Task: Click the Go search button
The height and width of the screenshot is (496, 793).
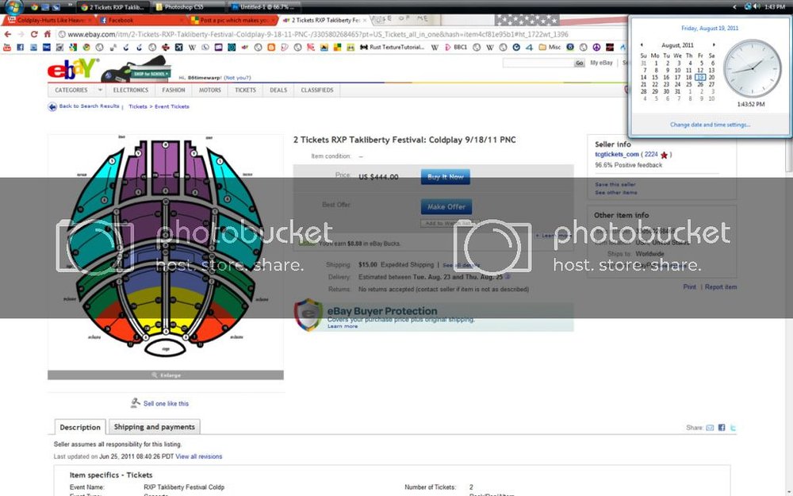Action: click(x=579, y=63)
